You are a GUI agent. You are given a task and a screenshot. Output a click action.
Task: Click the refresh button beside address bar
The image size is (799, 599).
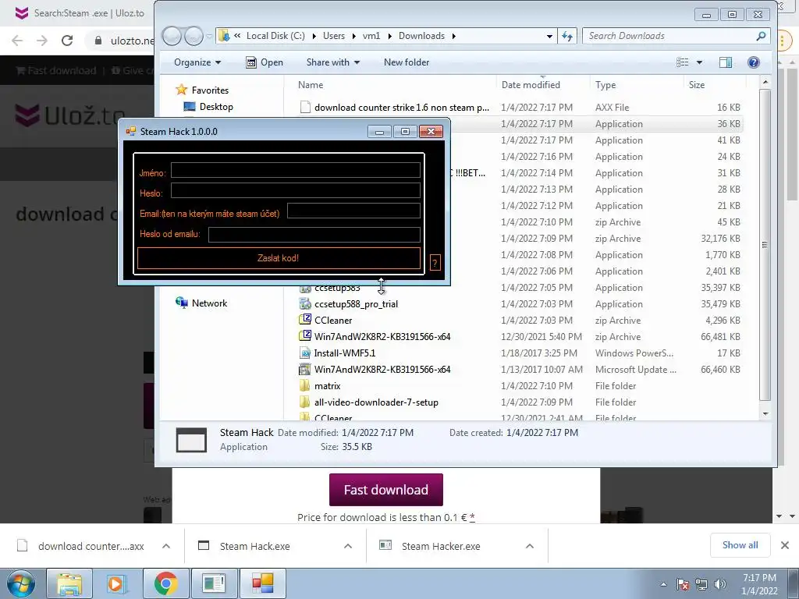pyautogui.click(x=567, y=36)
